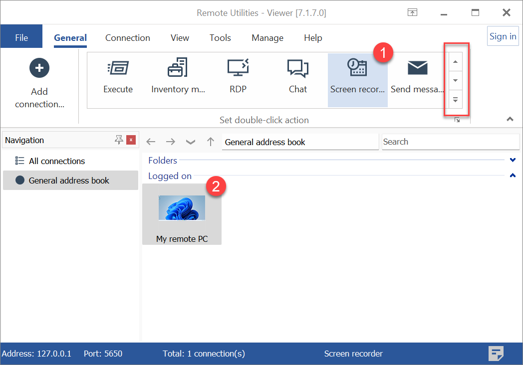Collapse the Logged on section
Viewport: 523px width, 365px height.
tap(513, 176)
